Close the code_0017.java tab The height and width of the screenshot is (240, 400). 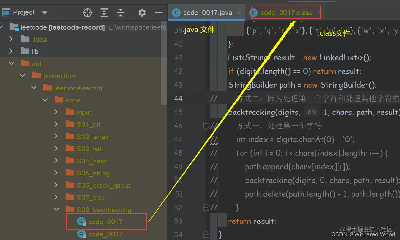point(239,13)
